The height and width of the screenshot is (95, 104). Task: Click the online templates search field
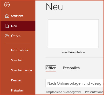tap(75, 83)
